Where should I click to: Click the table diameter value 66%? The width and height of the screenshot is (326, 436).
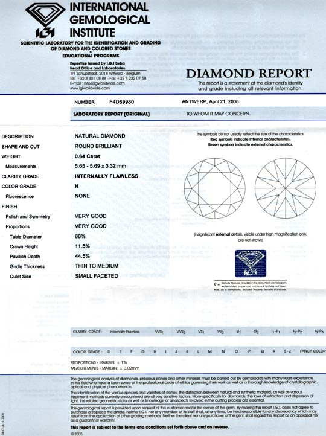click(80, 236)
